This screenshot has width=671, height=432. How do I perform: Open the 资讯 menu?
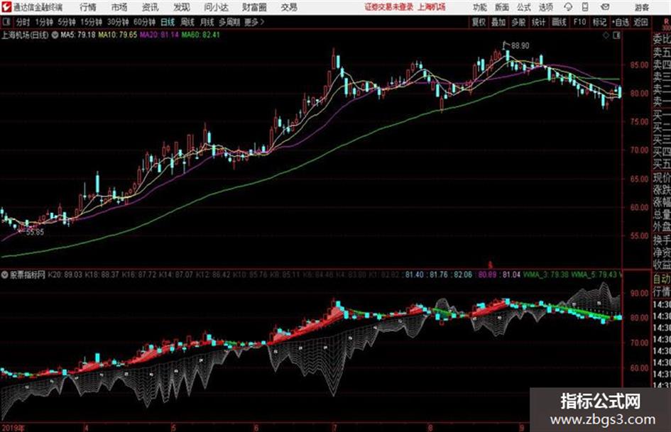point(151,7)
